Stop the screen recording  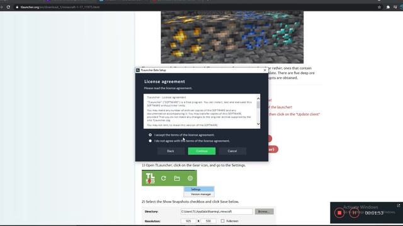(x=339, y=213)
